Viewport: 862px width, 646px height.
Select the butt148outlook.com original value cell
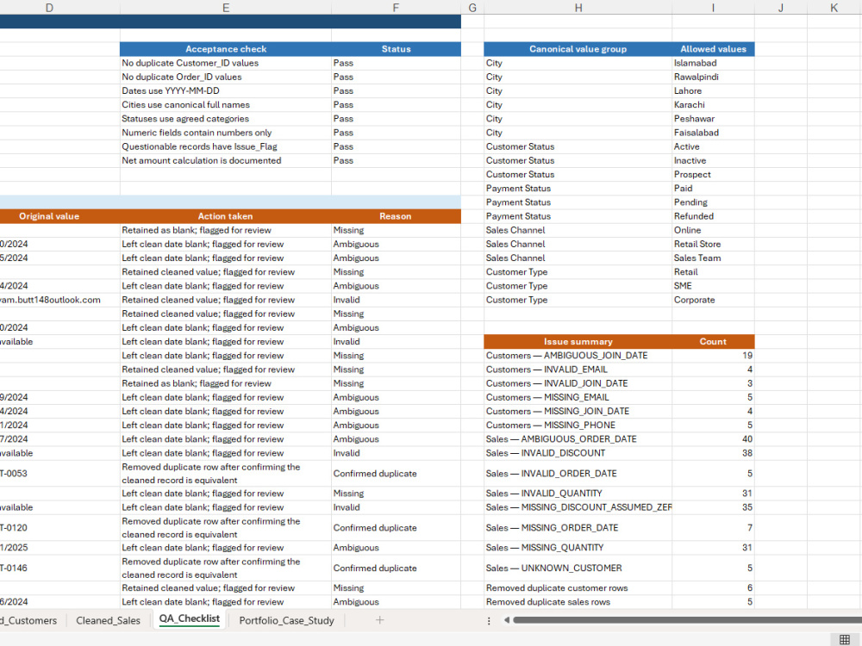tap(60, 300)
